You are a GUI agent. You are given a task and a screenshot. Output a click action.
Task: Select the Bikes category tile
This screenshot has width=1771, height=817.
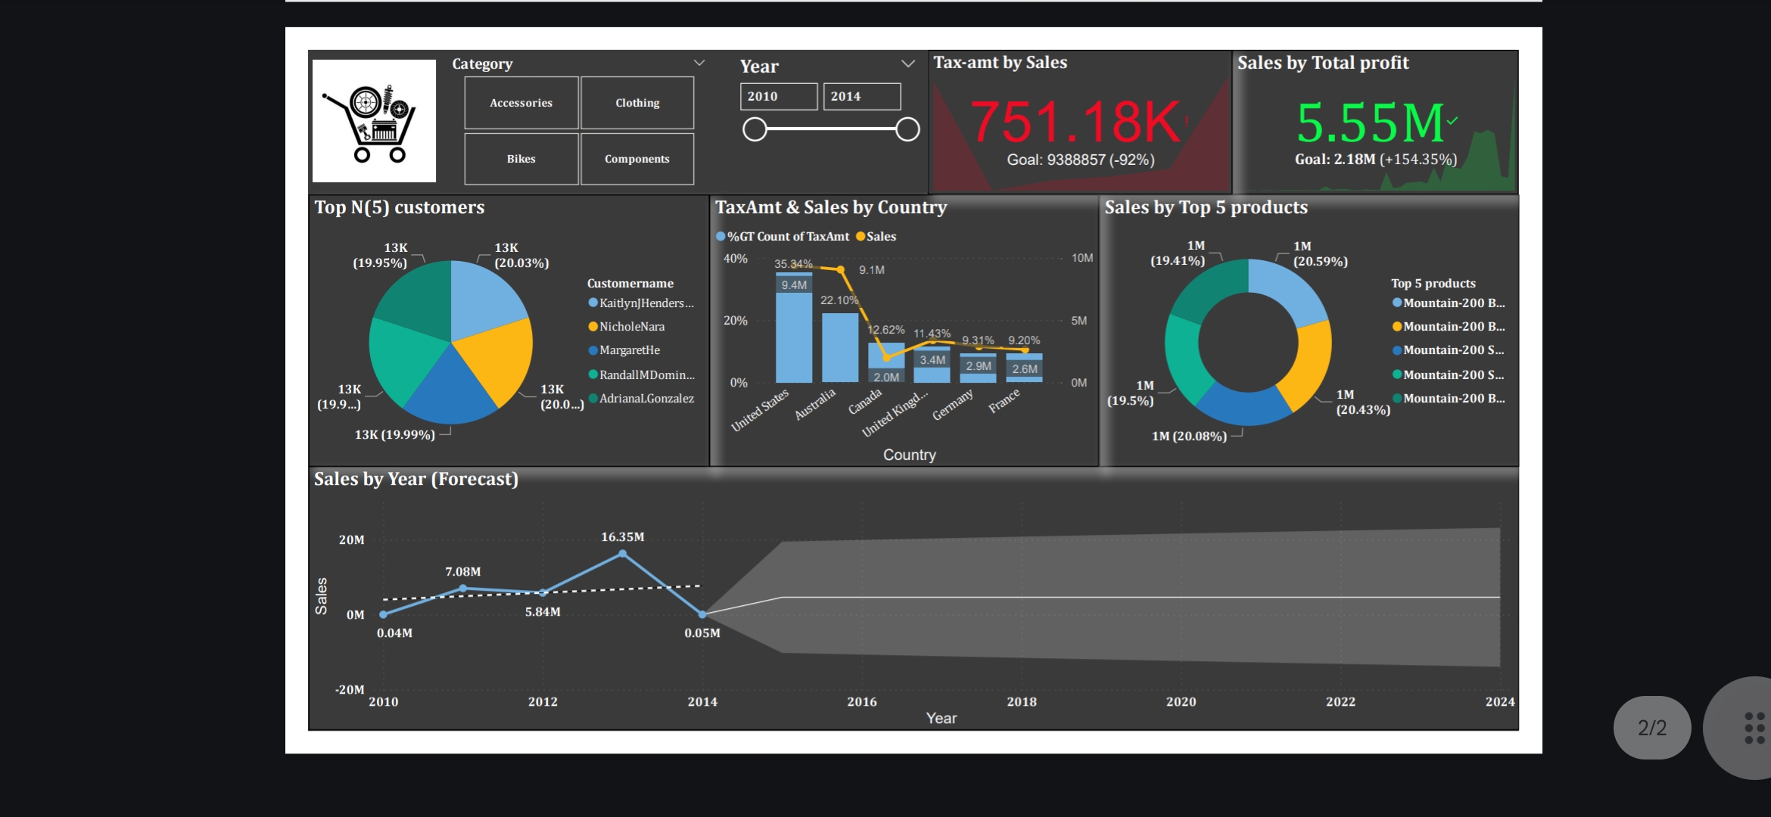tap(521, 159)
